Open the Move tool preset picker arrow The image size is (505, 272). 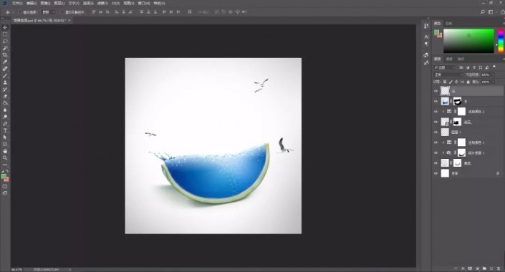(x=13, y=12)
